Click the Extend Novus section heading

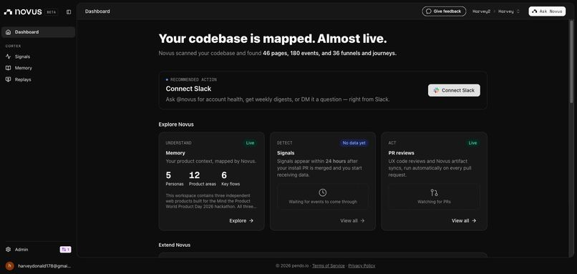click(x=175, y=245)
